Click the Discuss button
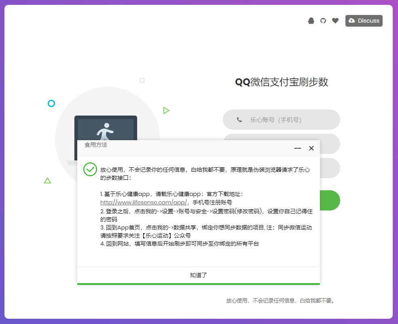This screenshot has width=398, height=324. pos(364,21)
